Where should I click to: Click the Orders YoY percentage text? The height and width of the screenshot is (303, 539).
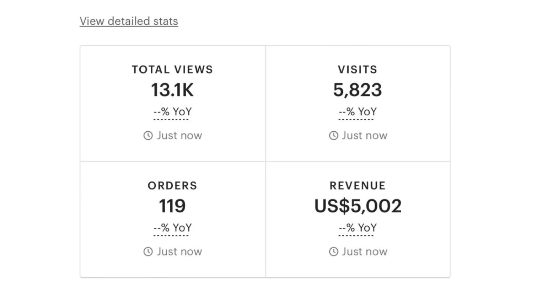click(x=172, y=228)
